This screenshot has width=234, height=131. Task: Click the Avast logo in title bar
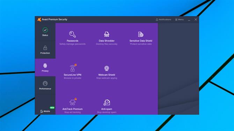[x=39, y=20]
